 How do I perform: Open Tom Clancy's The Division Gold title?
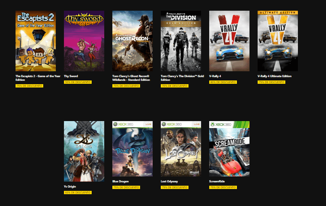coord(182,78)
